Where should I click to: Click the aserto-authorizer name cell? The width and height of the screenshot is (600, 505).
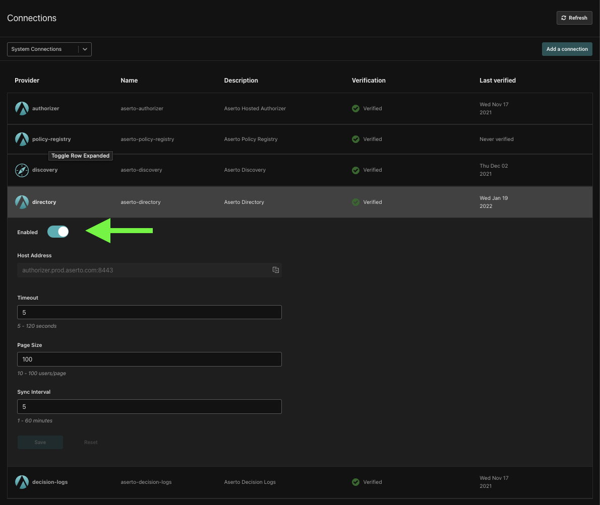pos(142,108)
